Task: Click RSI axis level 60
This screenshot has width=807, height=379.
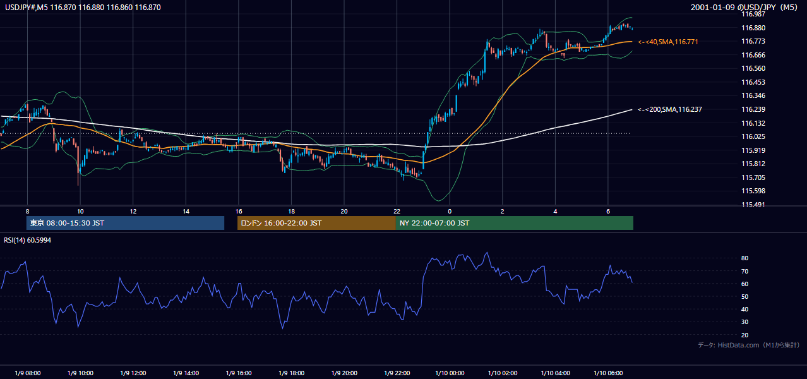Action: 744,284
